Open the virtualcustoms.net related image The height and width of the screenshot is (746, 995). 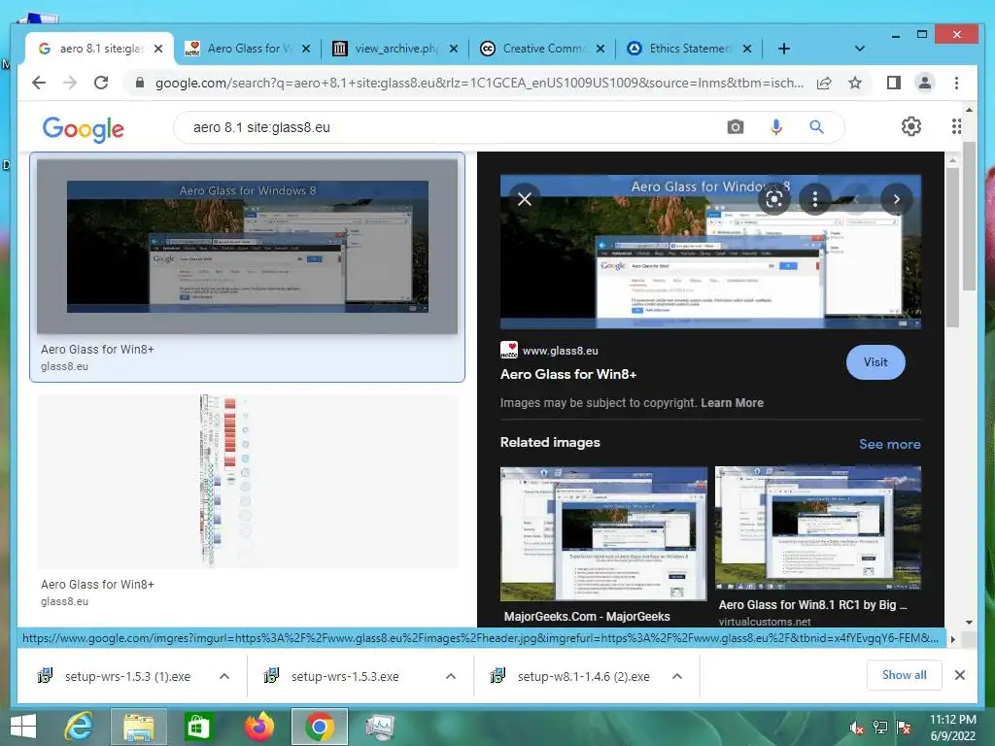click(x=818, y=527)
